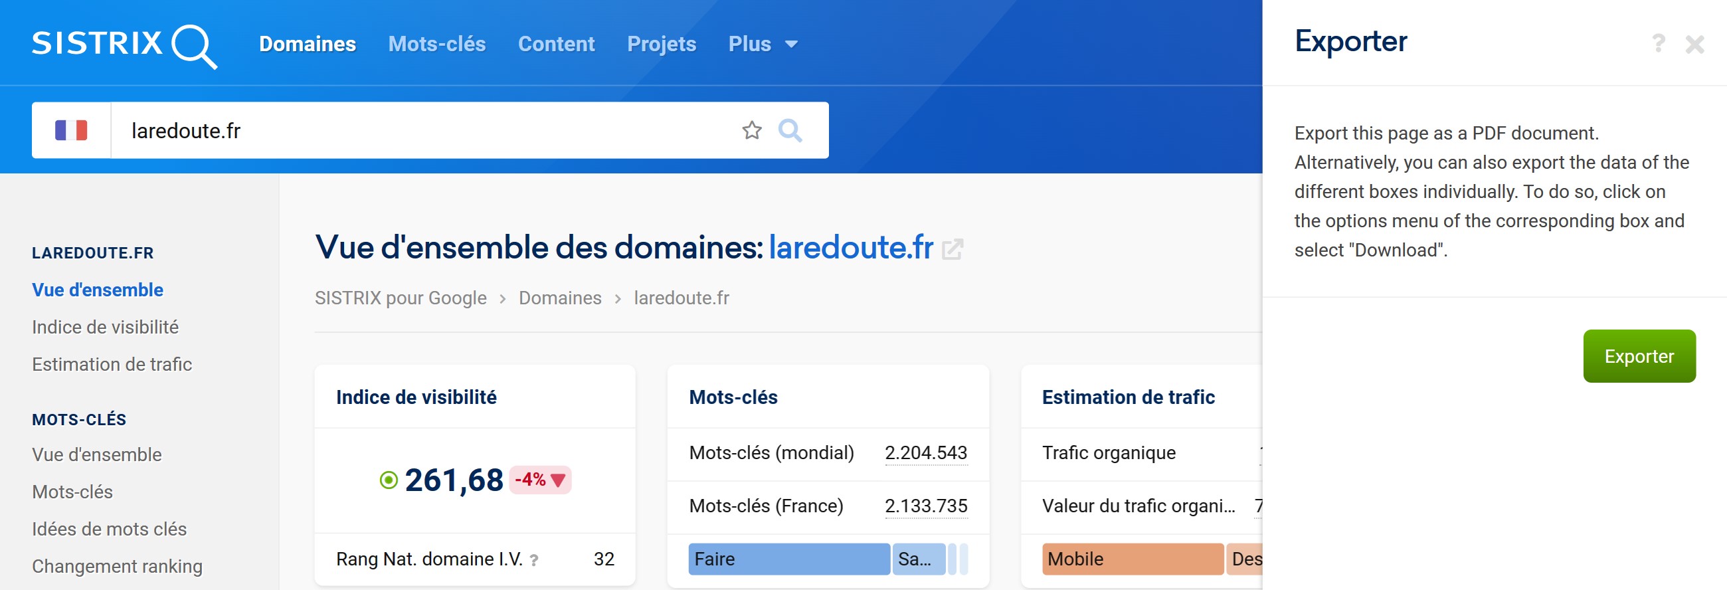Screen dimensions: 1727x590
Task: Click the orange Mobile traffic bar
Action: (1133, 559)
